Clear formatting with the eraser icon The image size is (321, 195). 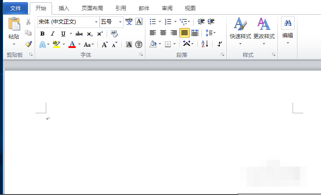click(114, 34)
